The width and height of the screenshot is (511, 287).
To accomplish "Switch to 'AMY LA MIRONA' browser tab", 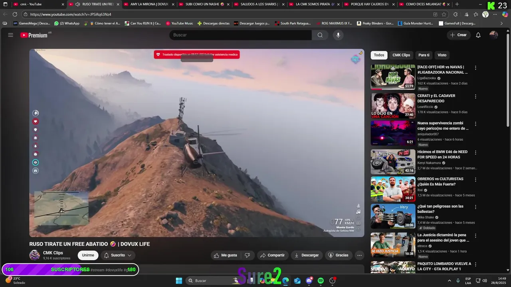I will (149, 4).
